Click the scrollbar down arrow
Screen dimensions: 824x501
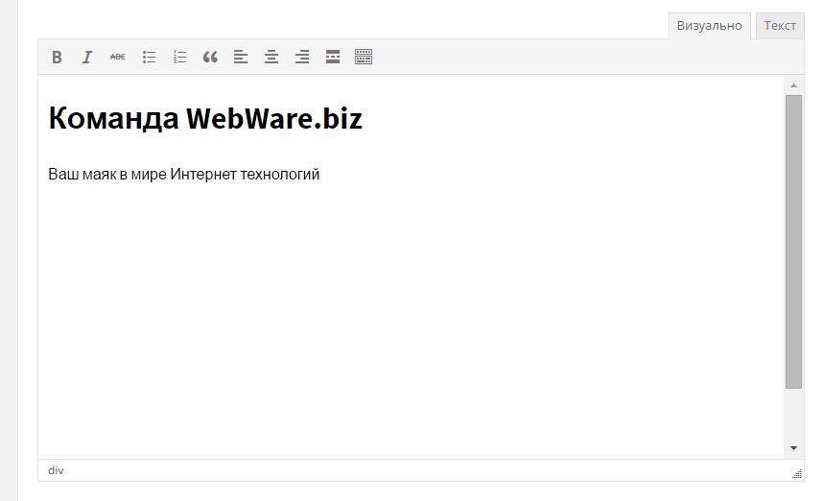(x=793, y=448)
